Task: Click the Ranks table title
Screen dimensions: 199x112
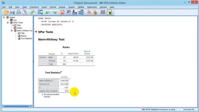Action: tap(66, 47)
